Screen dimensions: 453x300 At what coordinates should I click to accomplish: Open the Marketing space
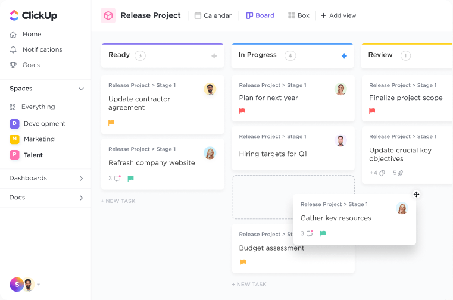[x=39, y=139]
